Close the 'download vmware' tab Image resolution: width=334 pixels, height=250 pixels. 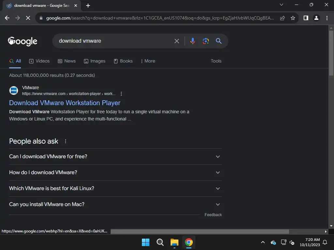76,6
